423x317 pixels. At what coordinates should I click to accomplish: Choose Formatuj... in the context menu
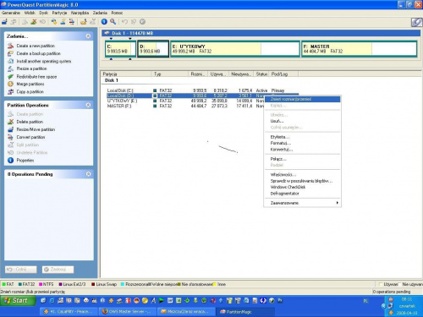click(x=302, y=143)
